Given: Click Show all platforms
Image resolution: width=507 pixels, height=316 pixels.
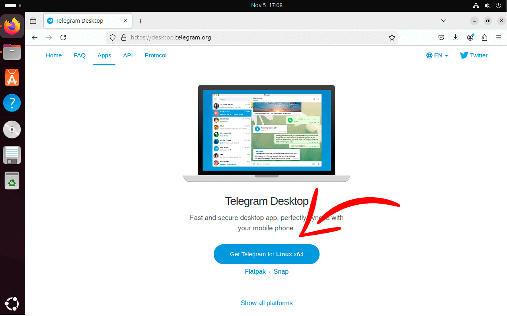Looking at the screenshot, I should coord(267,303).
